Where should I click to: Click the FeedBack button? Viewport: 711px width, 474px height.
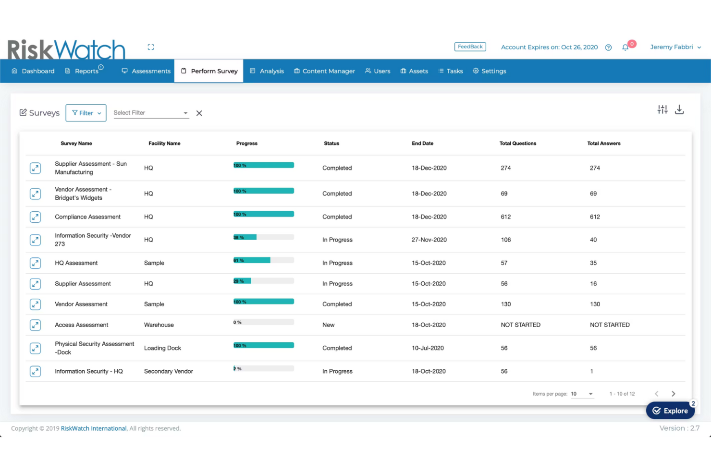point(470,47)
